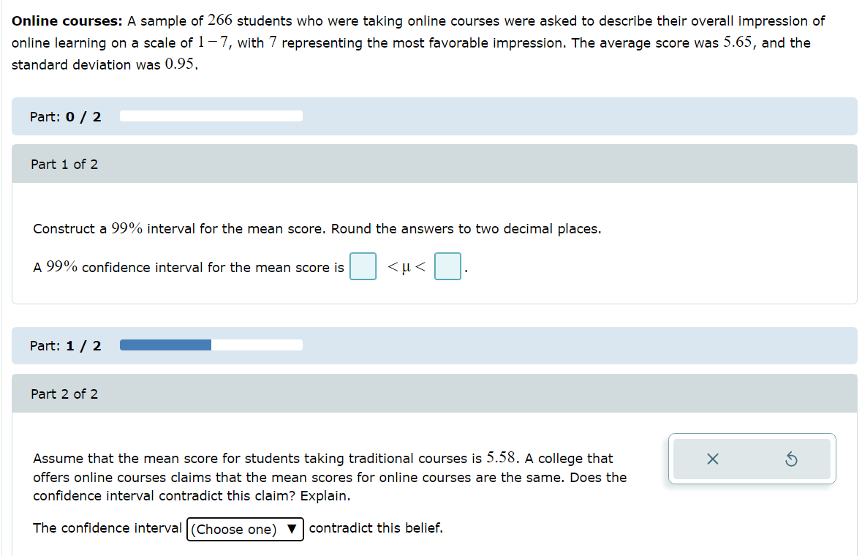The height and width of the screenshot is (556, 862).
Task: Click the blue progress bar segment
Action: pos(165,345)
